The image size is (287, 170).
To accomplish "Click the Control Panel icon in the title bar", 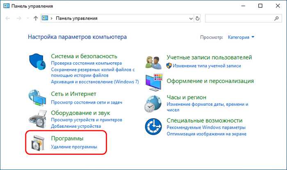I will tap(7, 6).
